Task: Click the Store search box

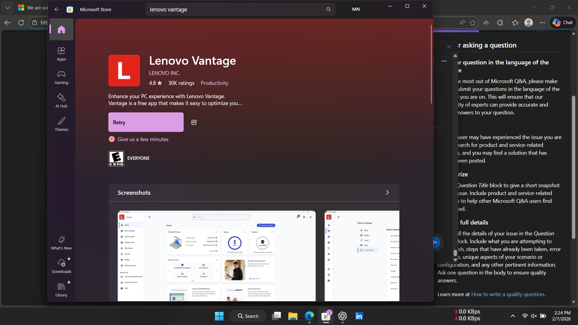Action: [x=235, y=9]
